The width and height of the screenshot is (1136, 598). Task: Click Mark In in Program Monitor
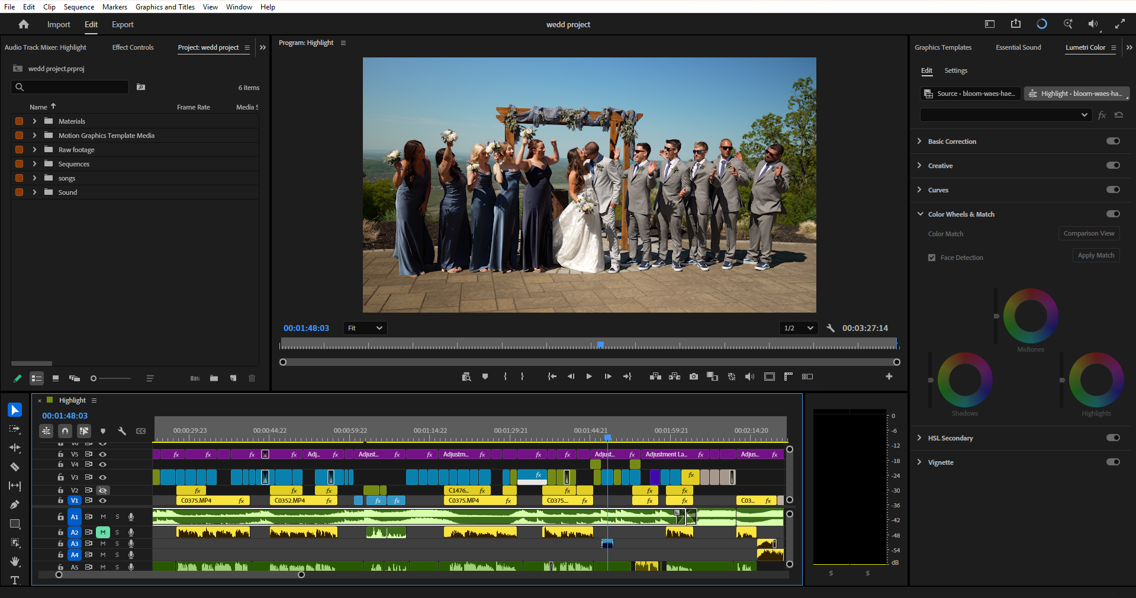pos(505,377)
